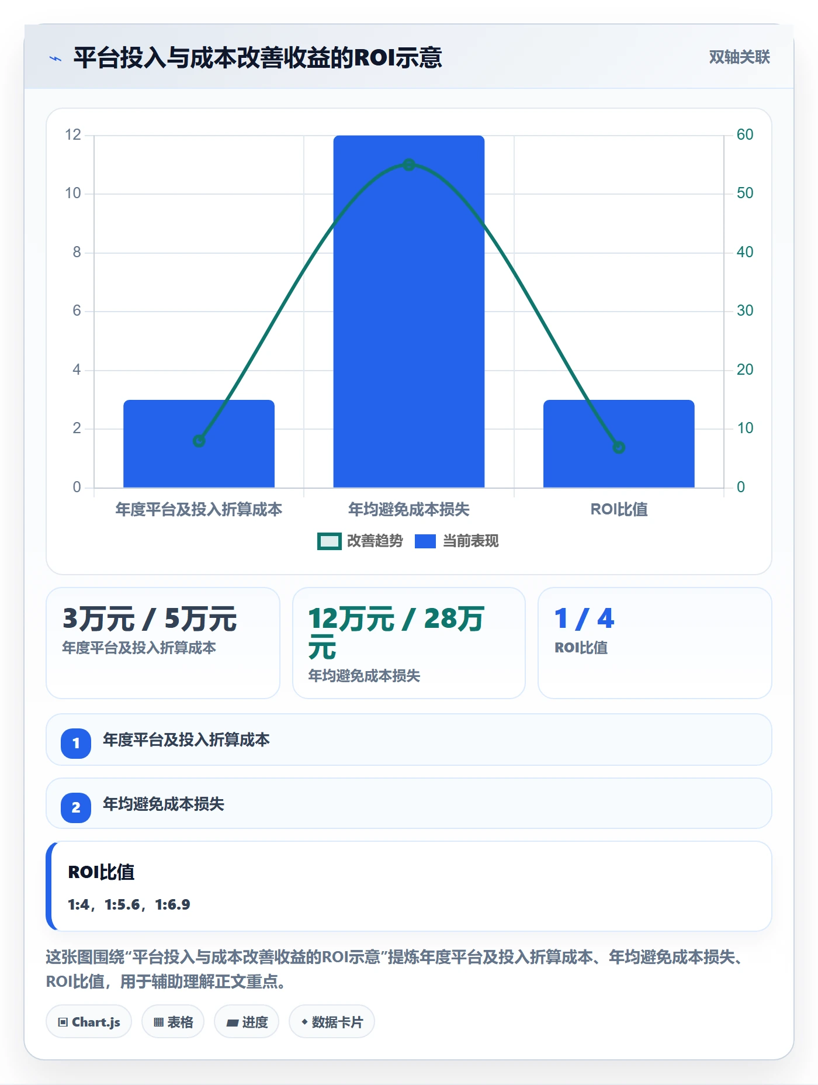Click the card caption under "12万元 / 28万元"

pos(364,676)
